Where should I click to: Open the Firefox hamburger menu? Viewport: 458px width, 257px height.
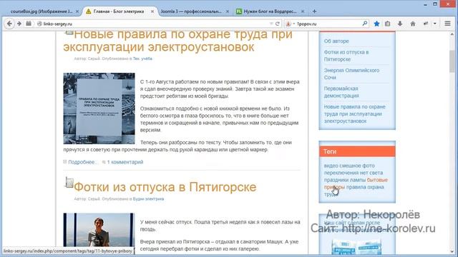pyautogui.click(x=447, y=24)
